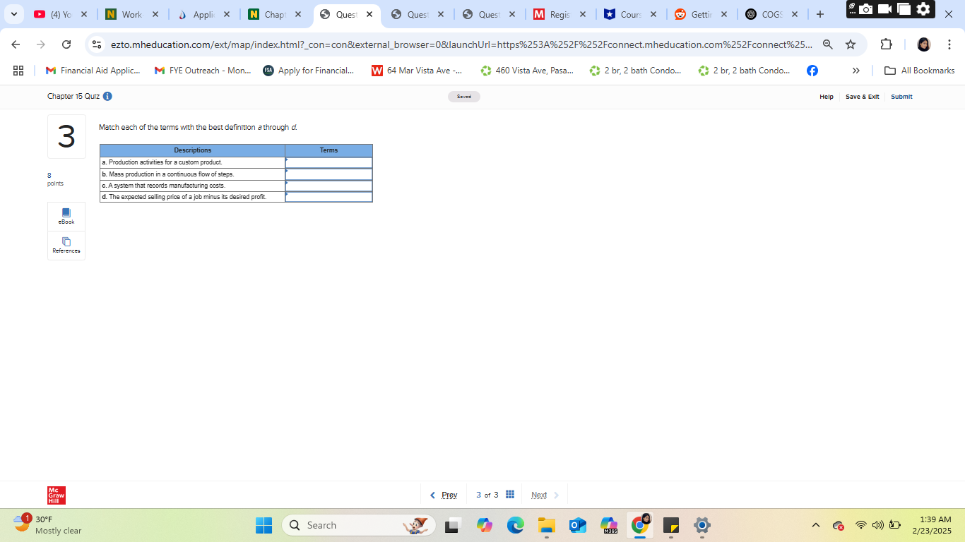Image resolution: width=965 pixels, height=542 pixels.
Task: Click the site information icon in address bar
Action: [97, 44]
